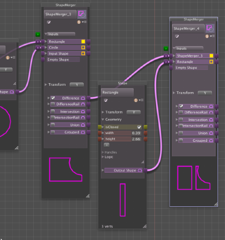
Task: Click the Y button next to Transform in ShapeMerger_3
Action: (77, 85)
